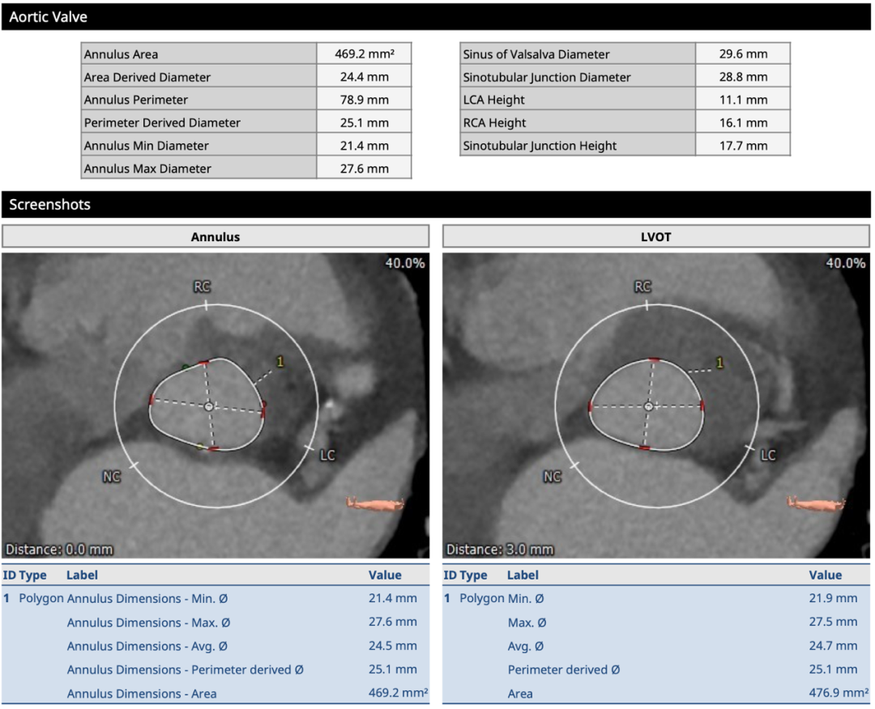
Task: Click the LC marker in the Annulus image
Action: [x=327, y=456]
